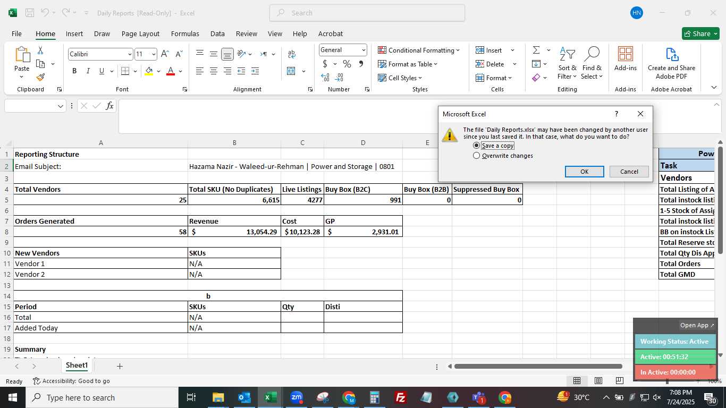The height and width of the screenshot is (408, 726).
Task: Toggle Italic formatting
Action: point(88,71)
